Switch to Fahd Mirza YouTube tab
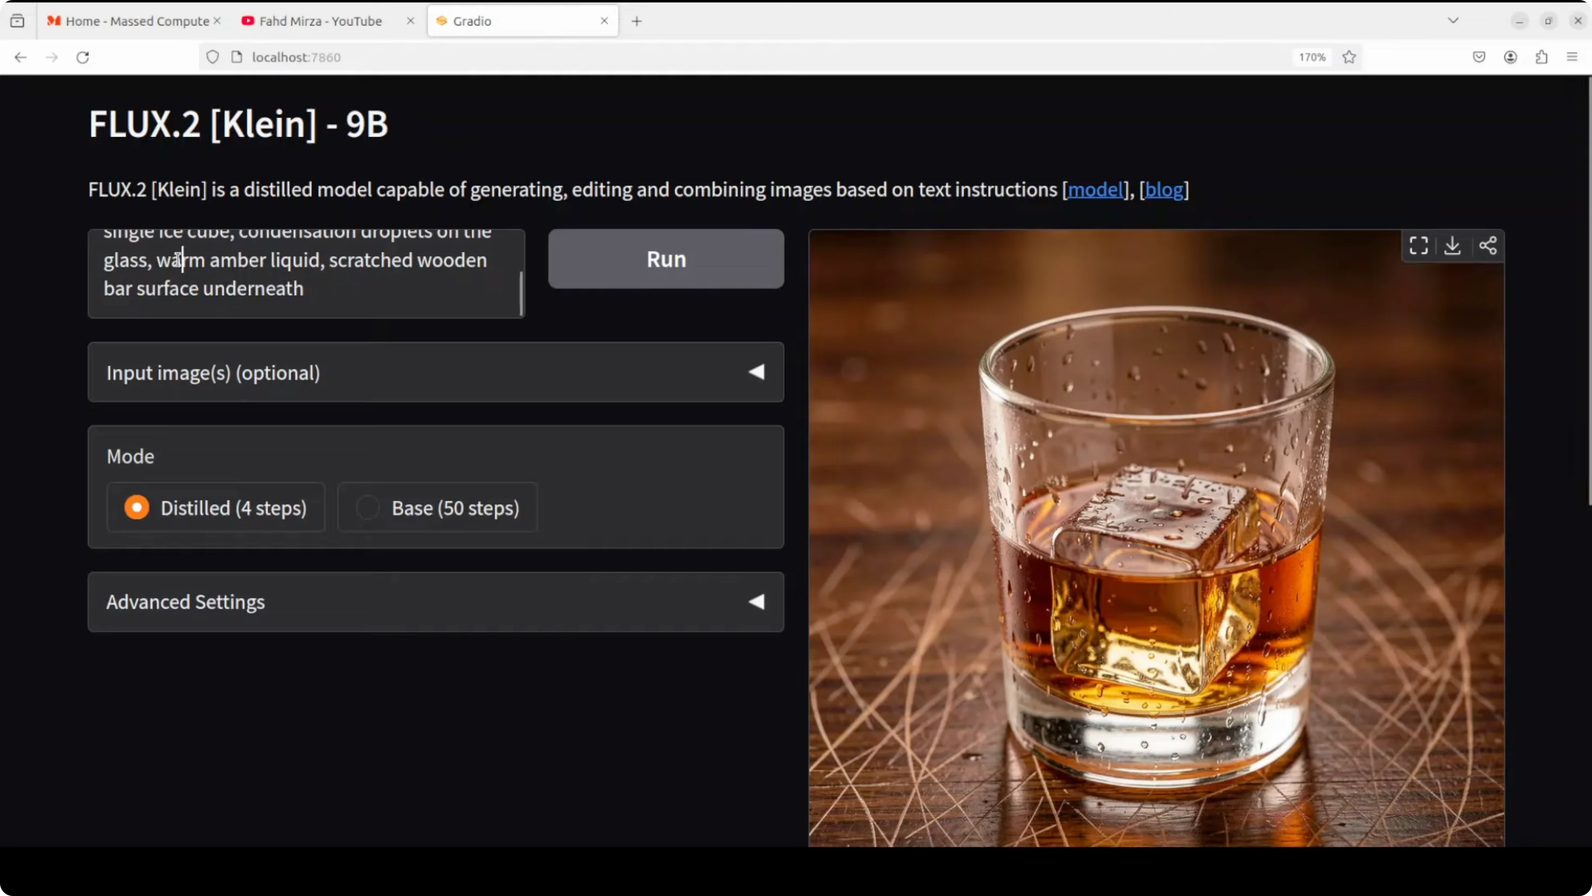The width and height of the screenshot is (1592, 896). (320, 21)
